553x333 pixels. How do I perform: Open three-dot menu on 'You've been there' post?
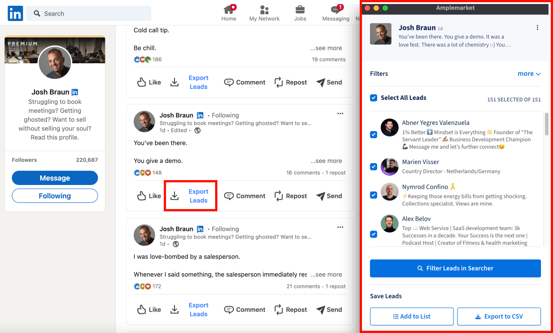tap(341, 114)
